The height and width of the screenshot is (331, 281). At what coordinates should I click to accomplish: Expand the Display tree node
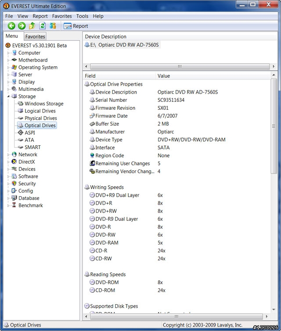pyautogui.click(x=8, y=82)
